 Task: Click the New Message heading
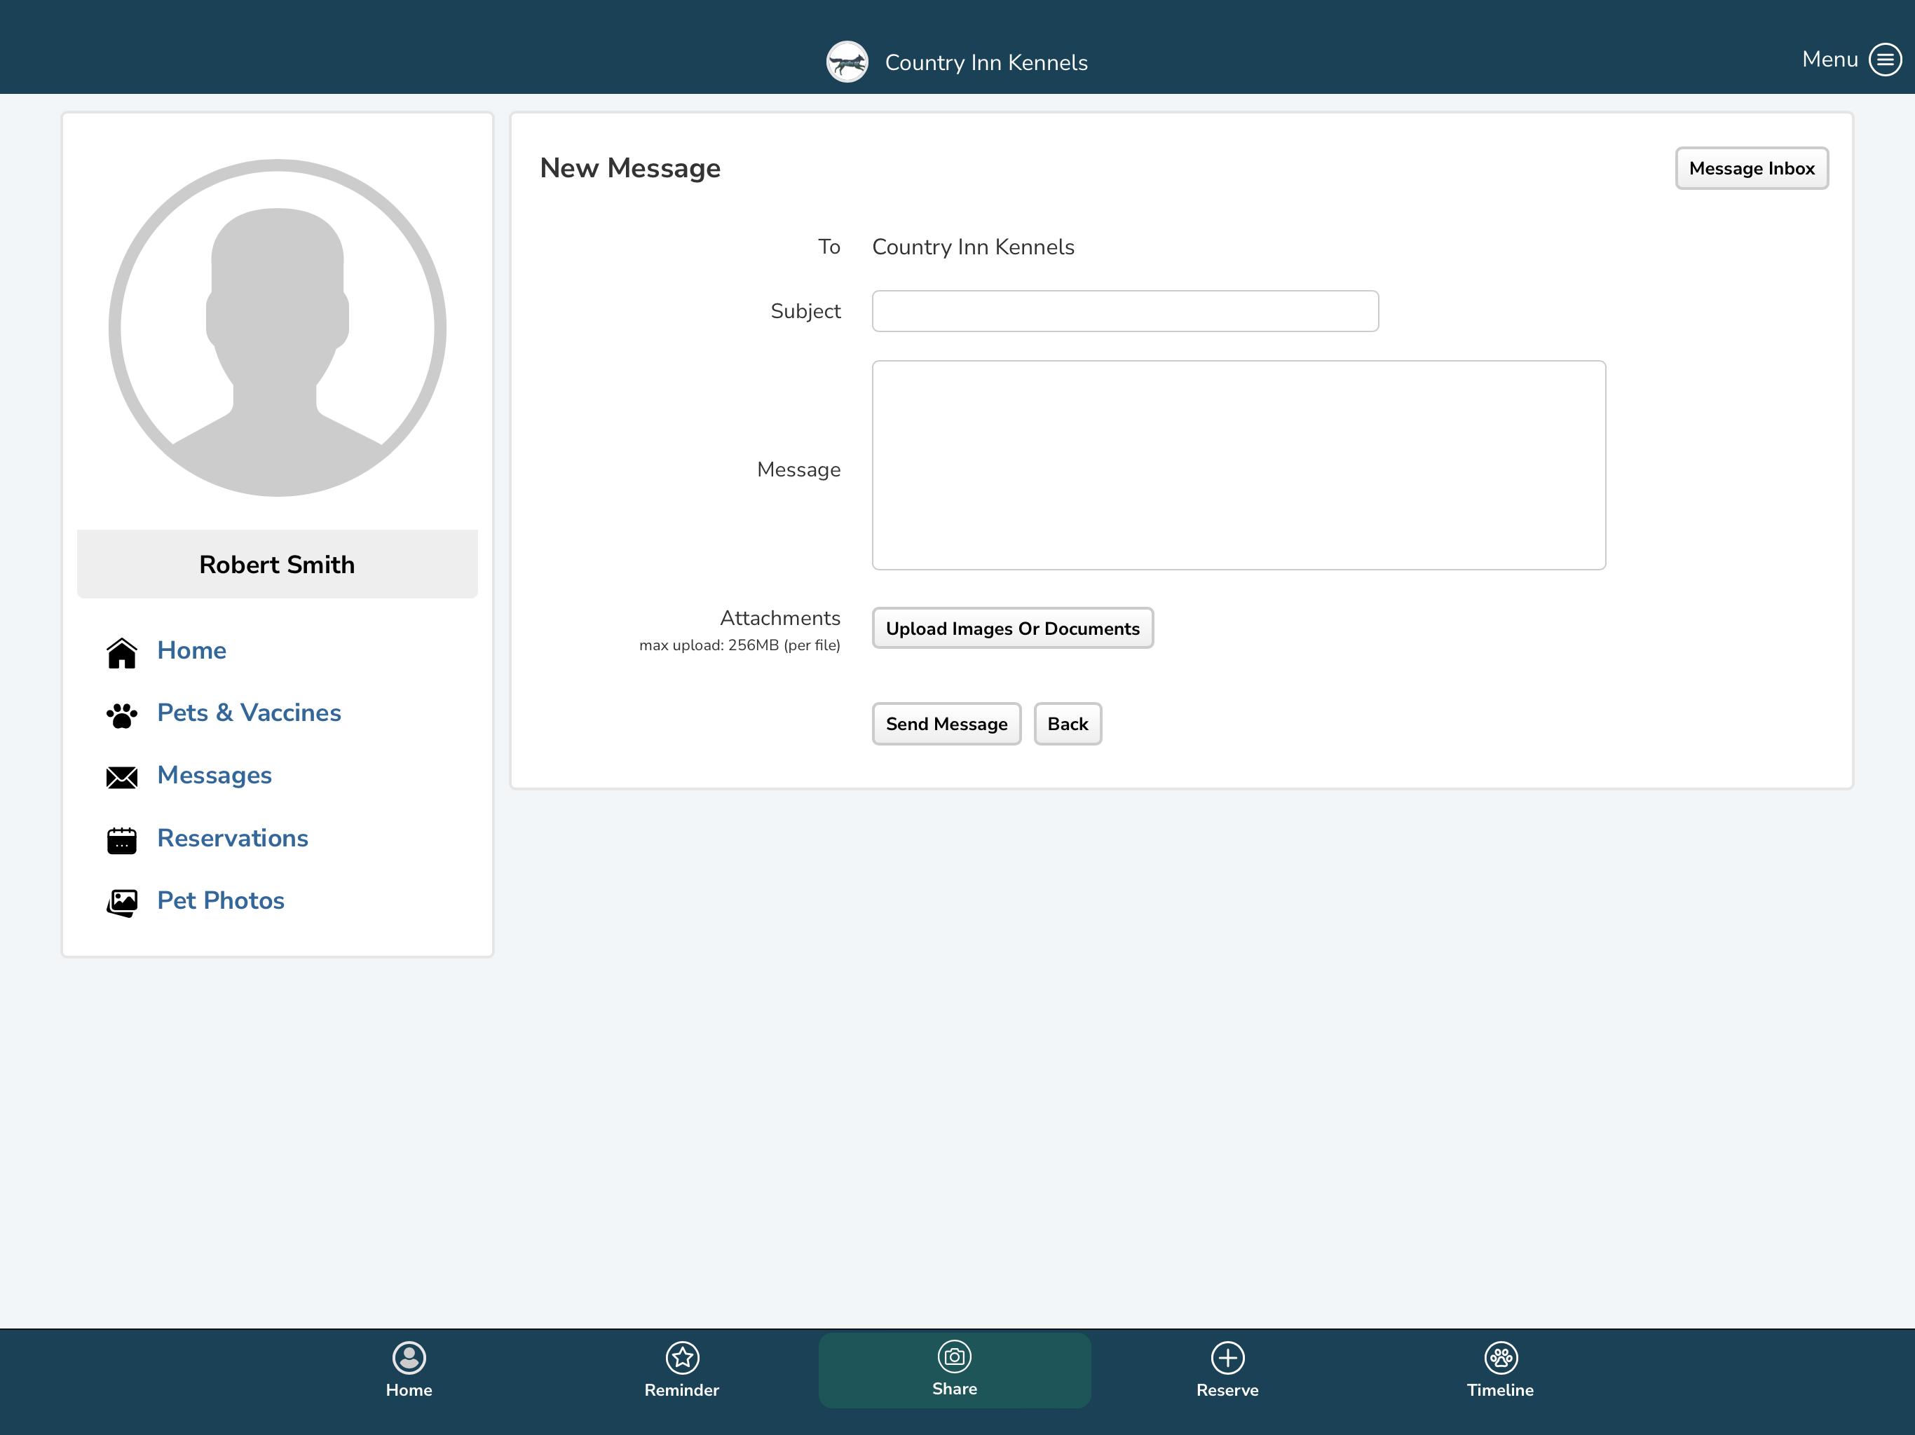point(630,168)
